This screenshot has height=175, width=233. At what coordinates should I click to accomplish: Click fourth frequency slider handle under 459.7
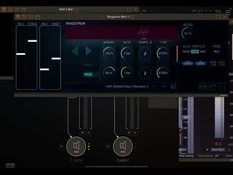point(56,58)
